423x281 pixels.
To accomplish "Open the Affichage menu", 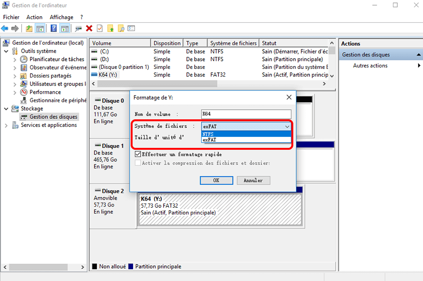I will pos(61,17).
